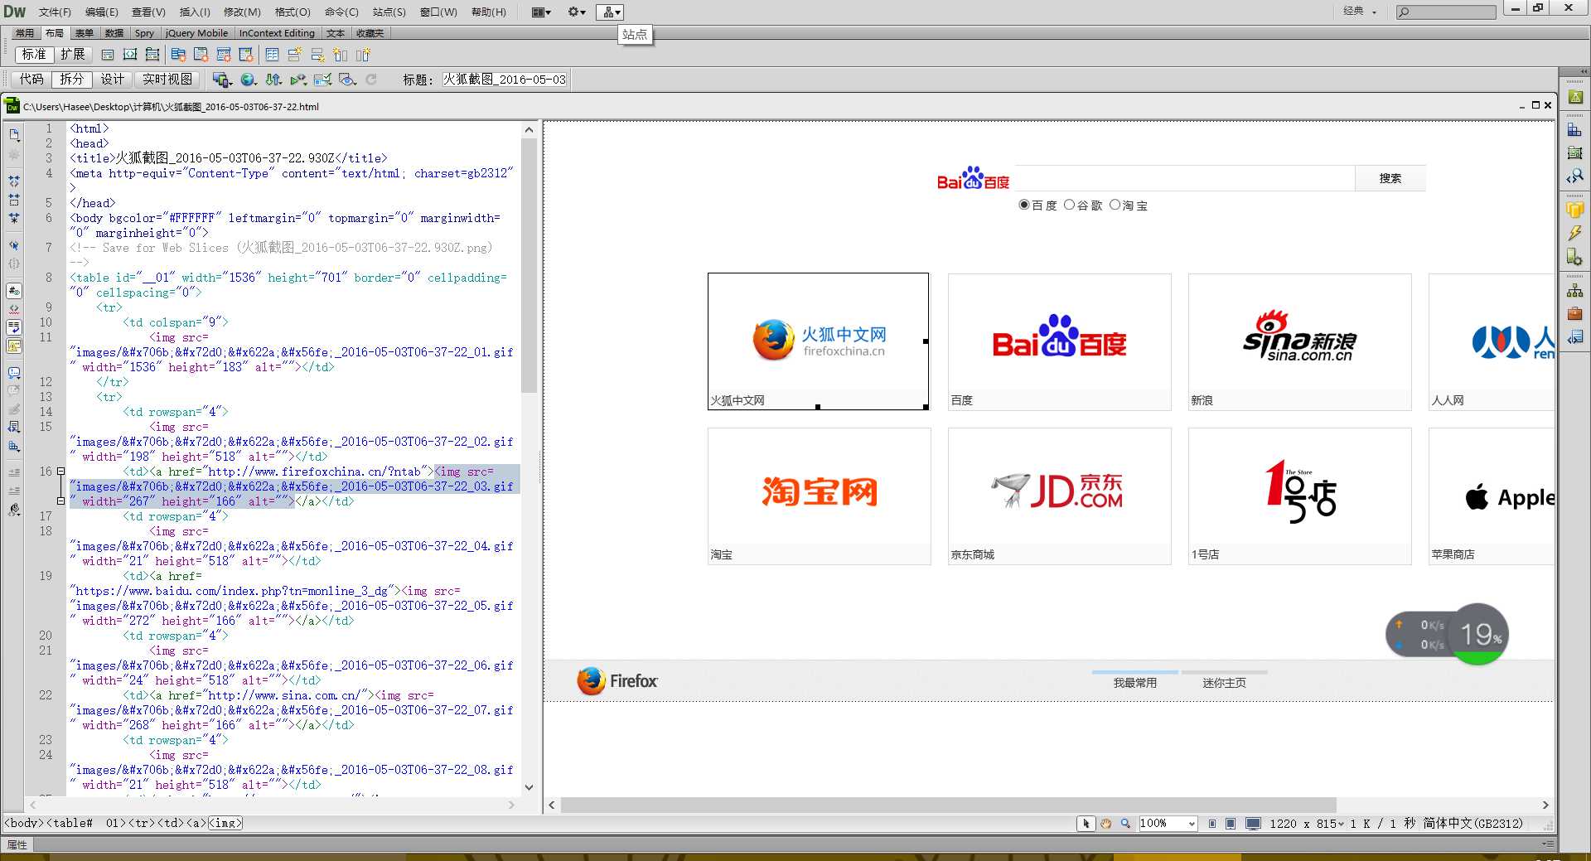Click the Draw AP Div icon
1591x861 pixels.
(x=152, y=55)
